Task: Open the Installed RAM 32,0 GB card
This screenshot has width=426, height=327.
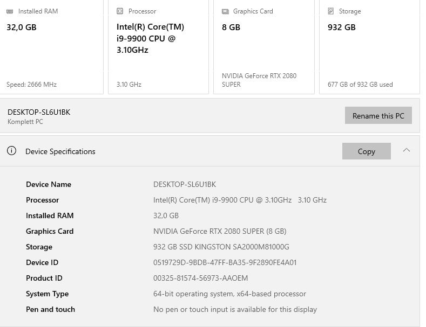Action: pyautogui.click(x=51, y=47)
